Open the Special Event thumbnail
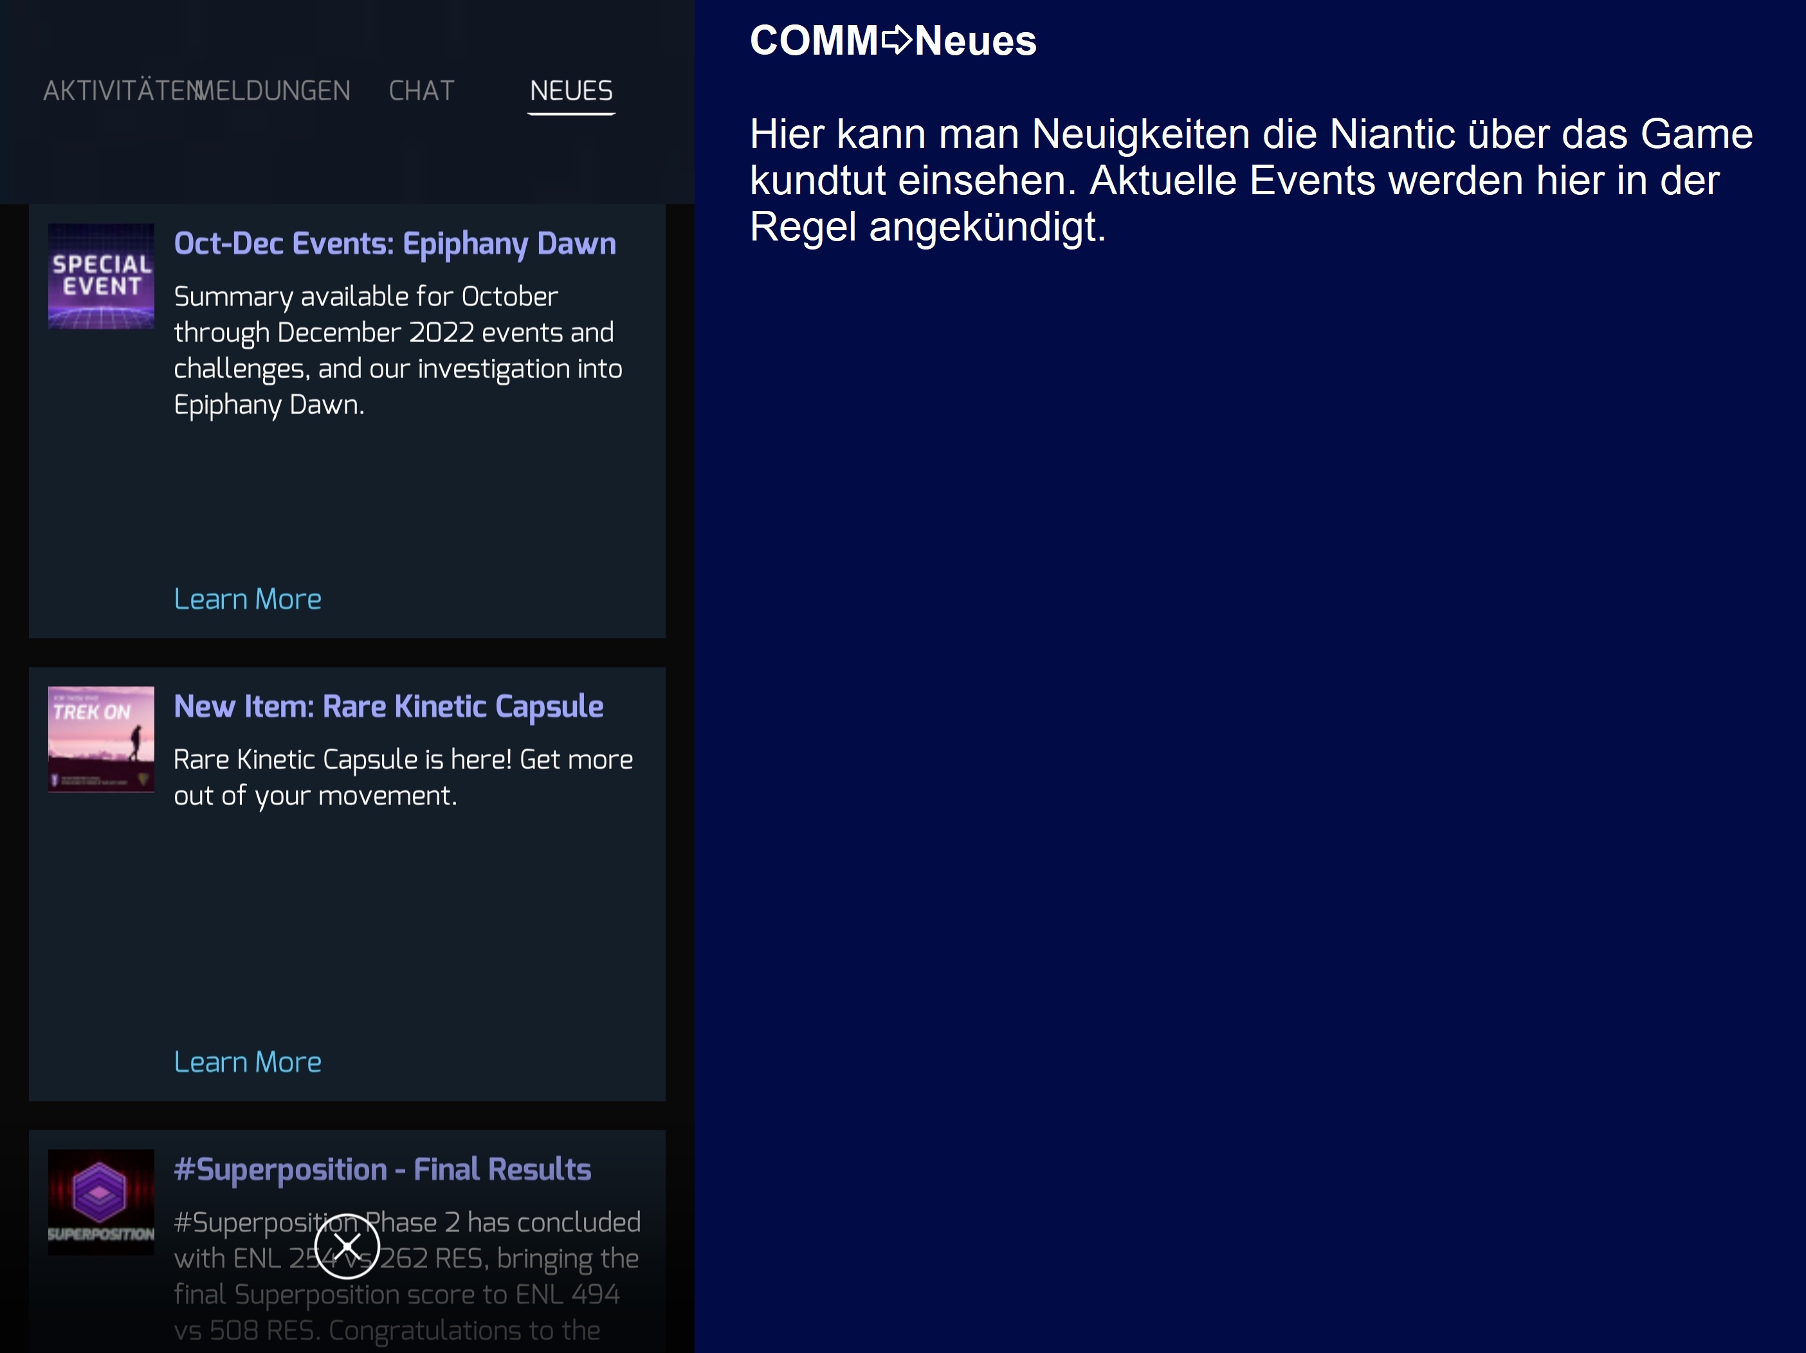The height and width of the screenshot is (1353, 1806). [x=101, y=276]
